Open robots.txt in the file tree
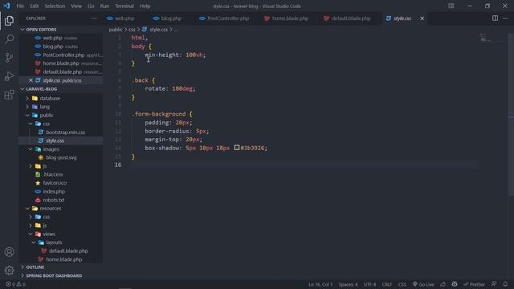Viewport: 514px width, 289px height. (x=54, y=200)
